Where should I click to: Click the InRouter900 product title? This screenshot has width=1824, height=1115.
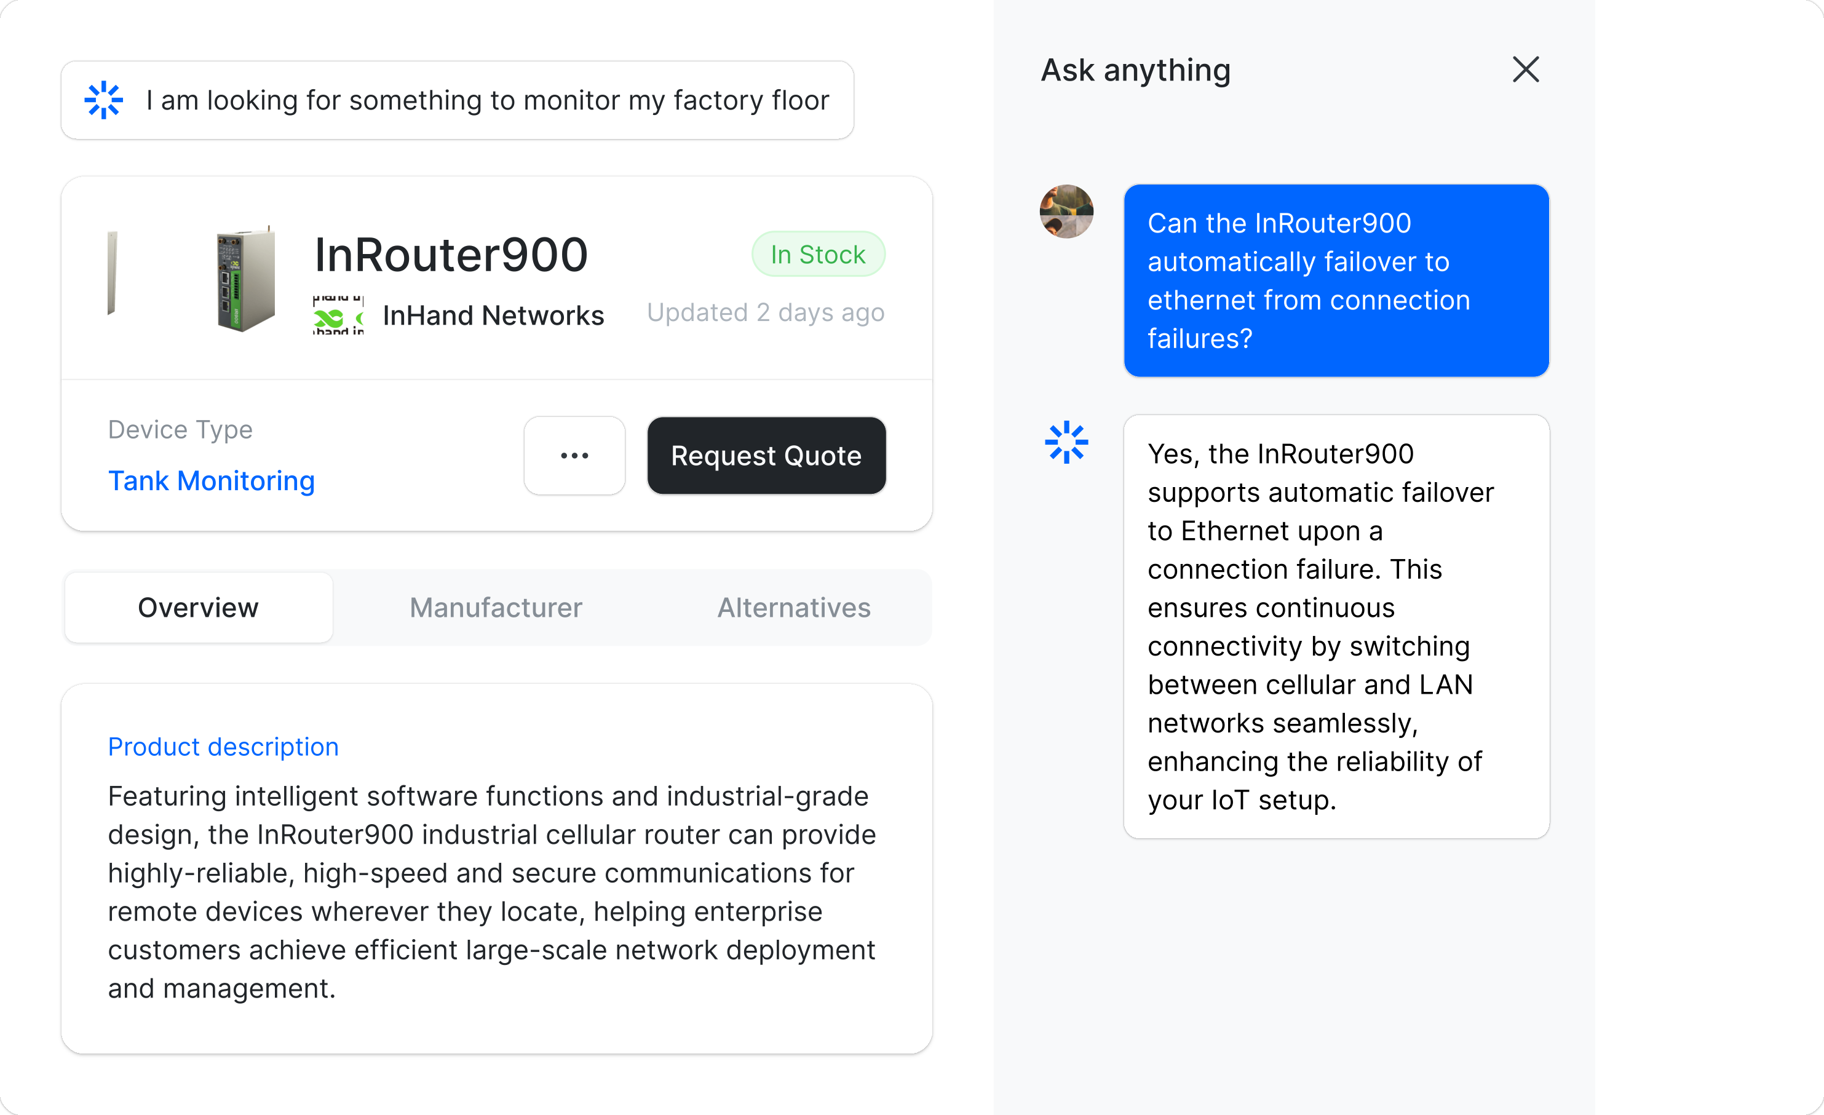pos(451,255)
